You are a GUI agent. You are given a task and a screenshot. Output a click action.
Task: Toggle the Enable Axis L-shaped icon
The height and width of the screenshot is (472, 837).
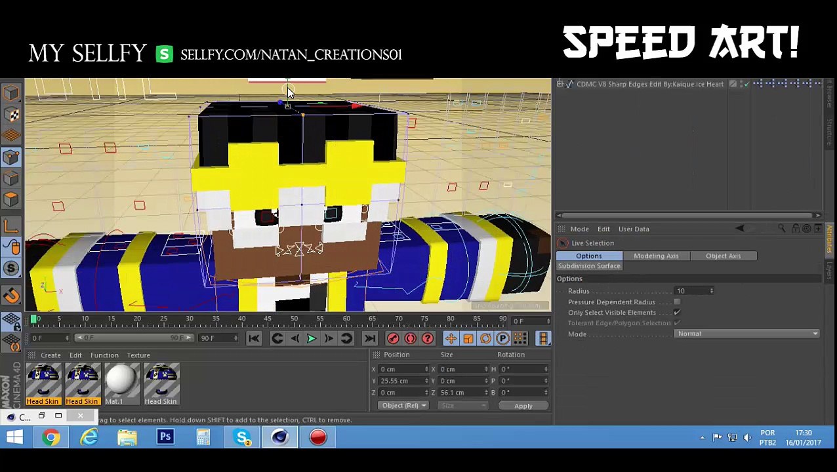point(11,226)
